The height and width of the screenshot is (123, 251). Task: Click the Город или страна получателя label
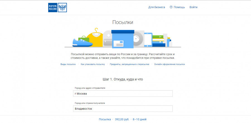[x=90, y=103]
